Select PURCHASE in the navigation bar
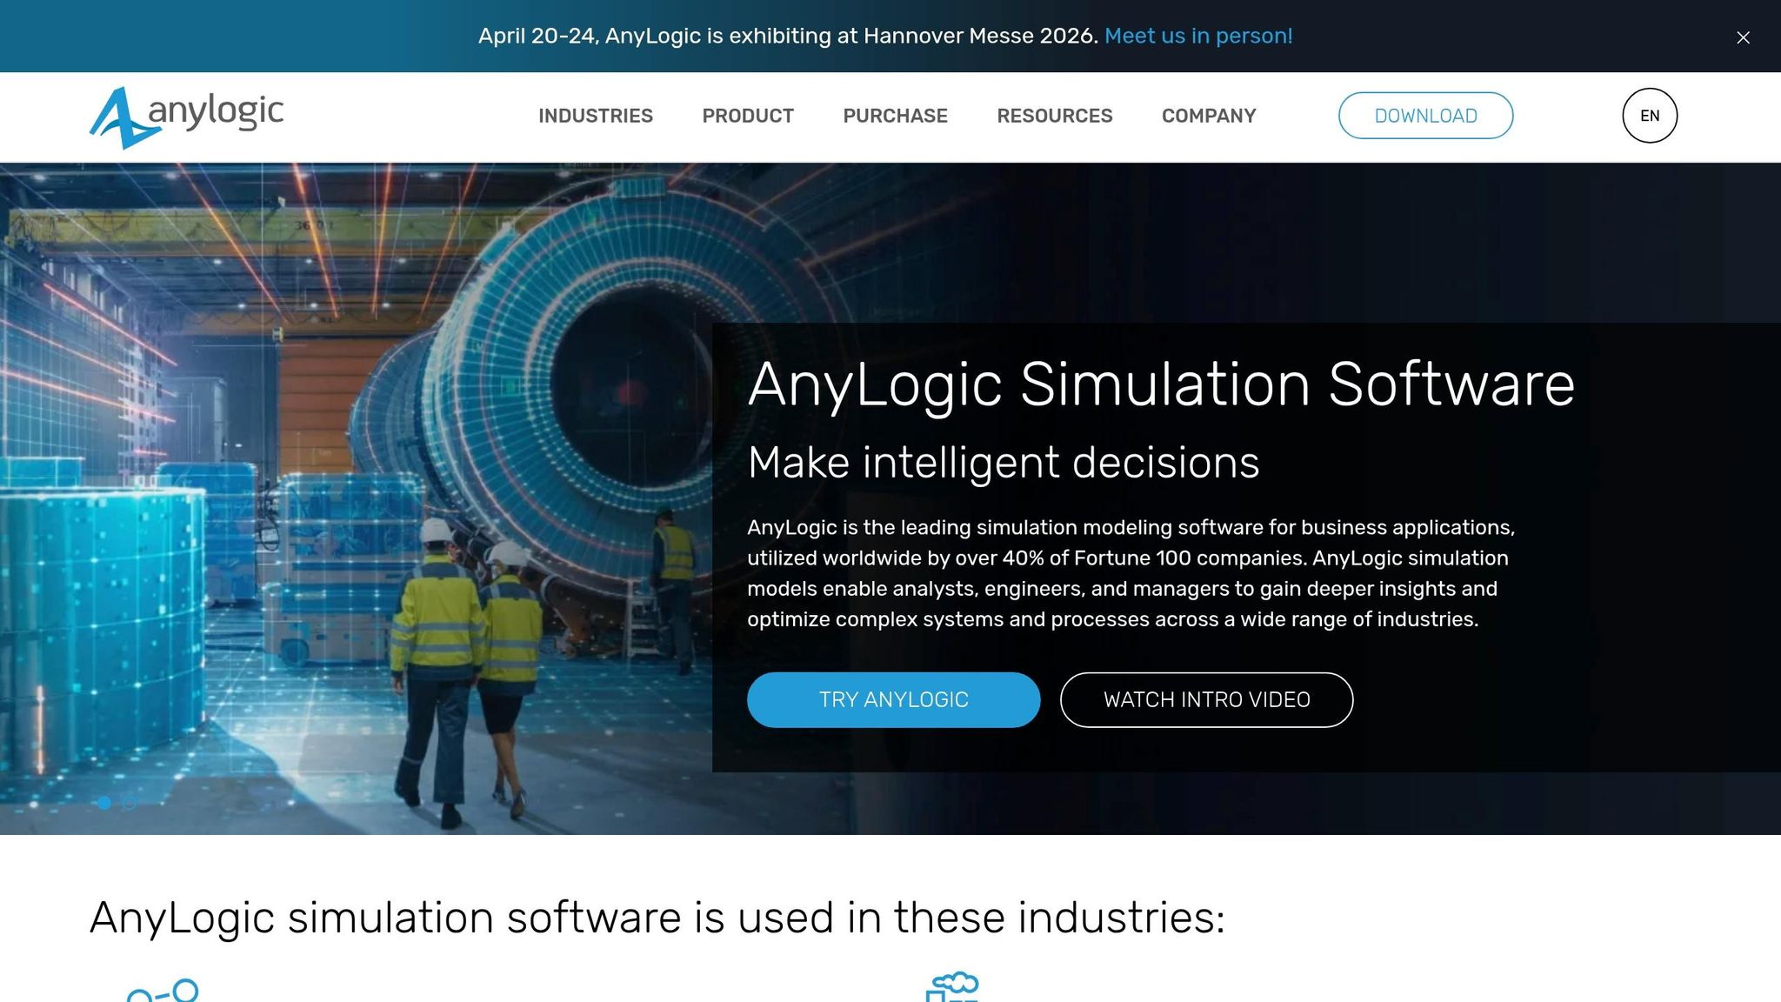 click(895, 115)
